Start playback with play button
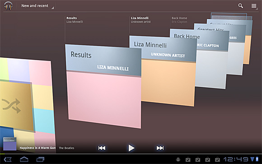Image resolution: width=262 pixels, height=164 pixels. pos(131,148)
